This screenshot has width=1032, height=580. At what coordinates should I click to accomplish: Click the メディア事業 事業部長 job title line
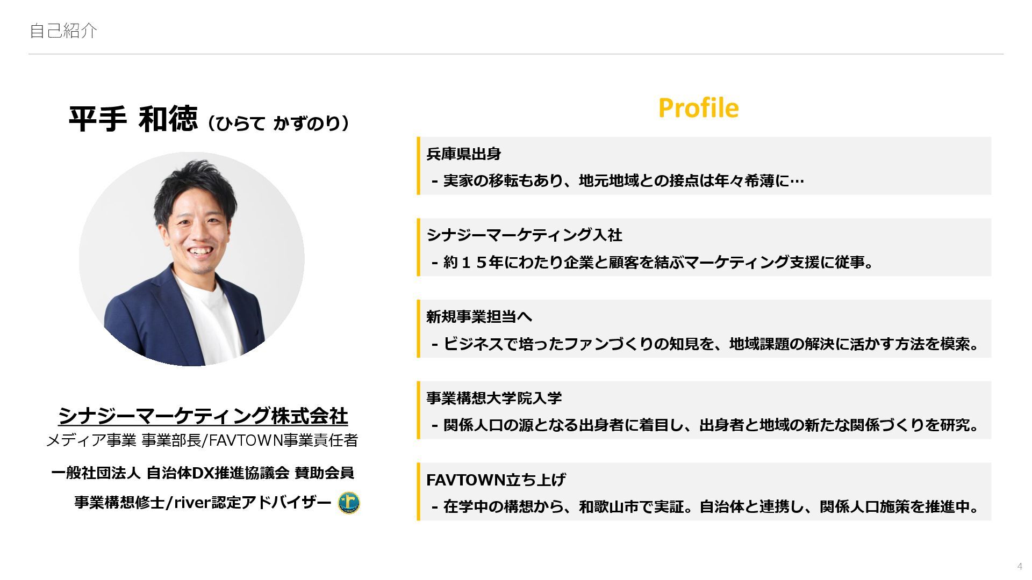click(202, 440)
